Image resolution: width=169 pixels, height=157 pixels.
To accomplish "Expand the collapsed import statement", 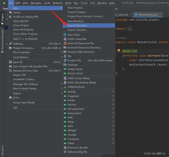I will 130,29.
